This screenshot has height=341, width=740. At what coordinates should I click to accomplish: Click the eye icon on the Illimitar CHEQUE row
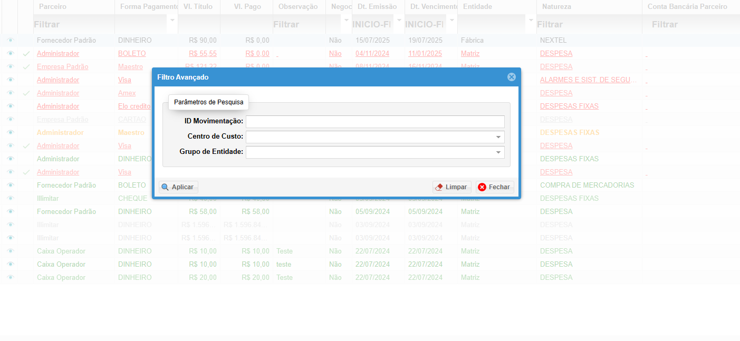click(x=10, y=198)
